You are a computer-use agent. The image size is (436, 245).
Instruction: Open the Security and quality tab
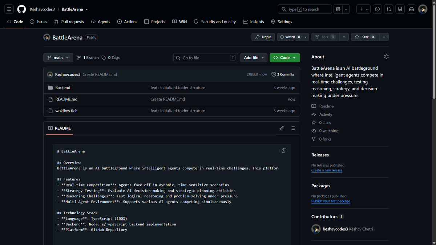pyautogui.click(x=215, y=22)
